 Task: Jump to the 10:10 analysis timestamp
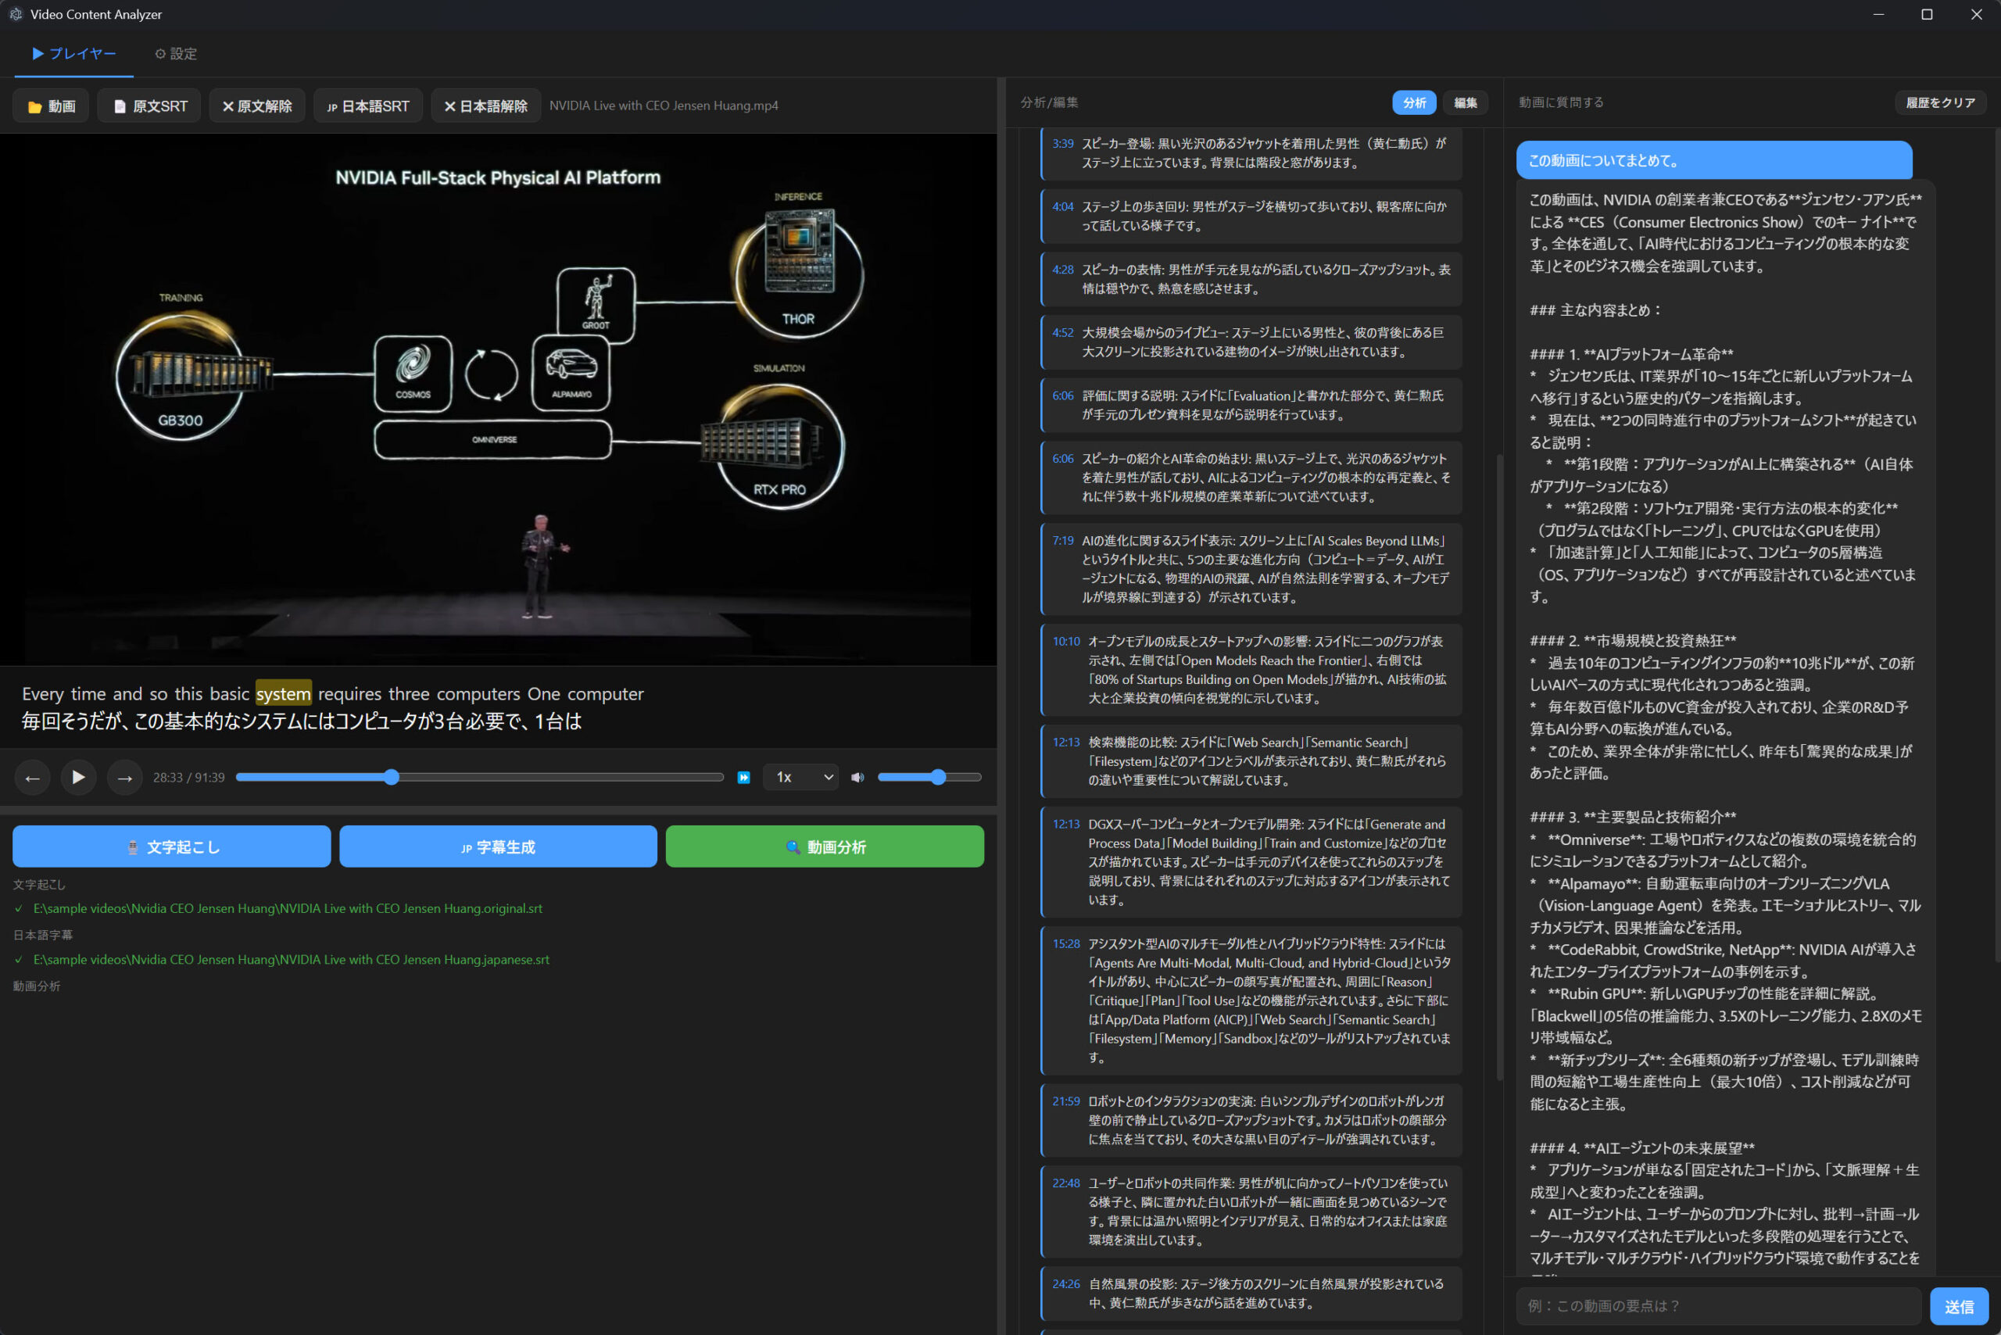click(1065, 641)
